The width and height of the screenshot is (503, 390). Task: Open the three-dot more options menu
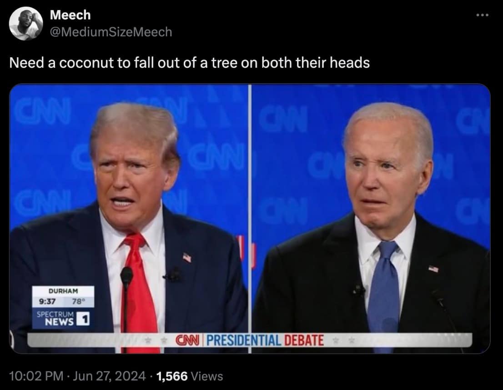pyautogui.click(x=482, y=15)
